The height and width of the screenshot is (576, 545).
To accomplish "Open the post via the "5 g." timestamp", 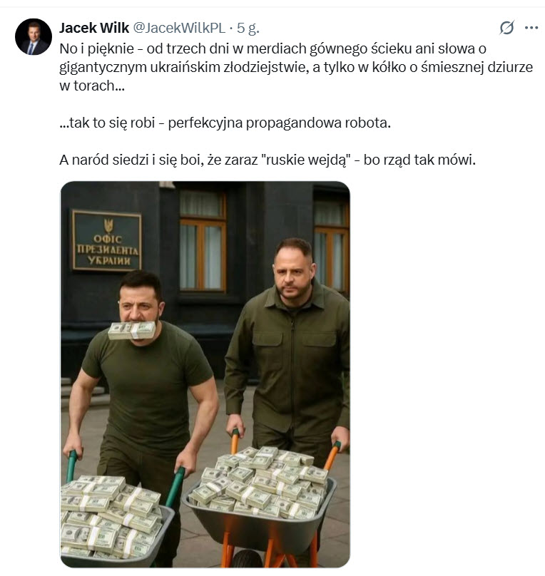I will pyautogui.click(x=248, y=28).
